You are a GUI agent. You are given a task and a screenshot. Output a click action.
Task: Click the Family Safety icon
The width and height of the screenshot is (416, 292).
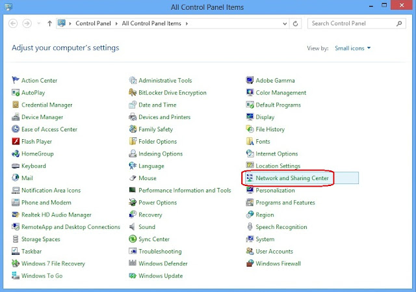click(133, 129)
